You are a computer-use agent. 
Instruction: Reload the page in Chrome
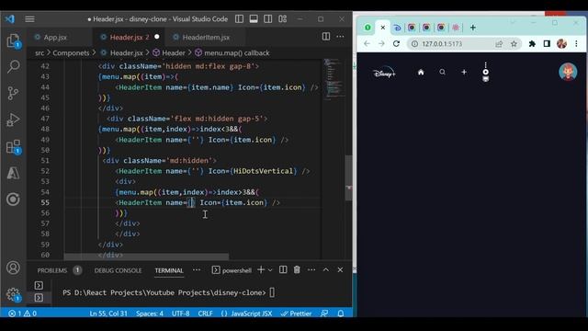[x=396, y=44]
